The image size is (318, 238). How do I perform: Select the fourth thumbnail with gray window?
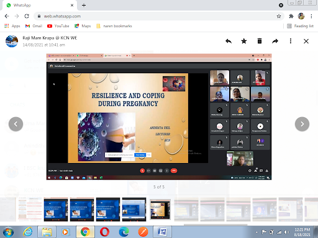coord(134,209)
